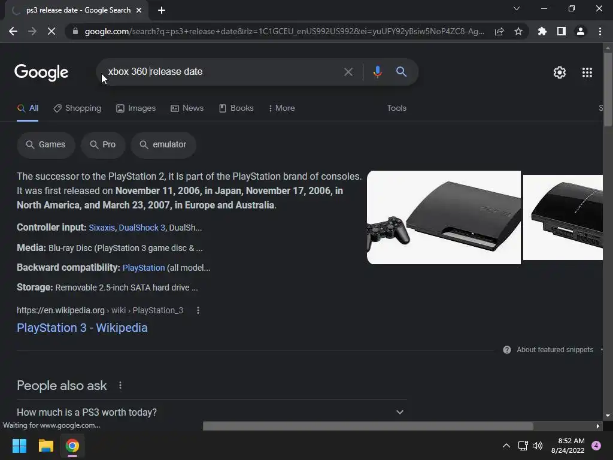613x460 pixels.
Task: Stop loading the page
Action: click(51, 31)
